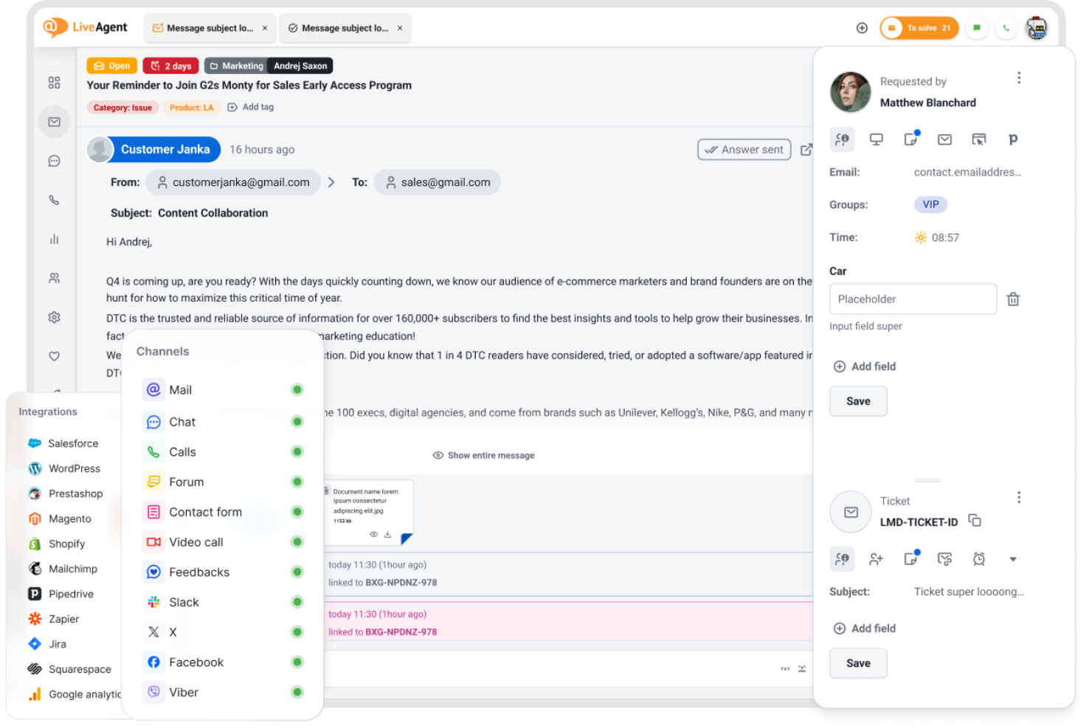Open the reports bar-chart icon in sidebar

tap(54, 239)
